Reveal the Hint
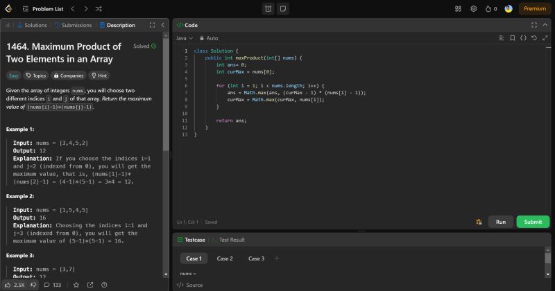Image resolution: width=555 pixels, height=291 pixels. [x=99, y=76]
